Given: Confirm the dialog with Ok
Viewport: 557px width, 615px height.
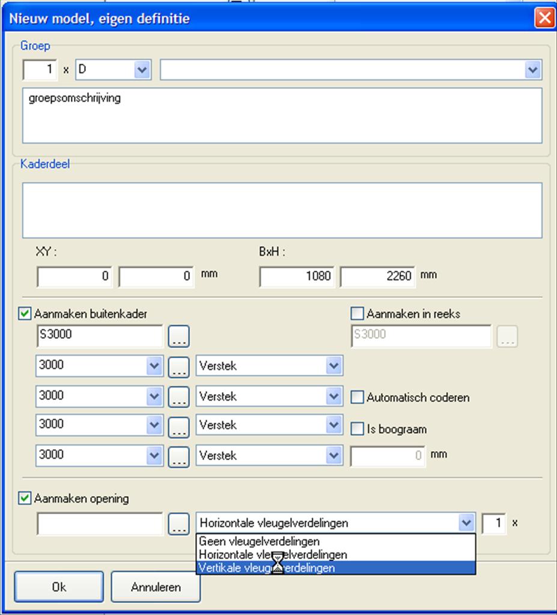Looking at the screenshot, I should (x=59, y=587).
